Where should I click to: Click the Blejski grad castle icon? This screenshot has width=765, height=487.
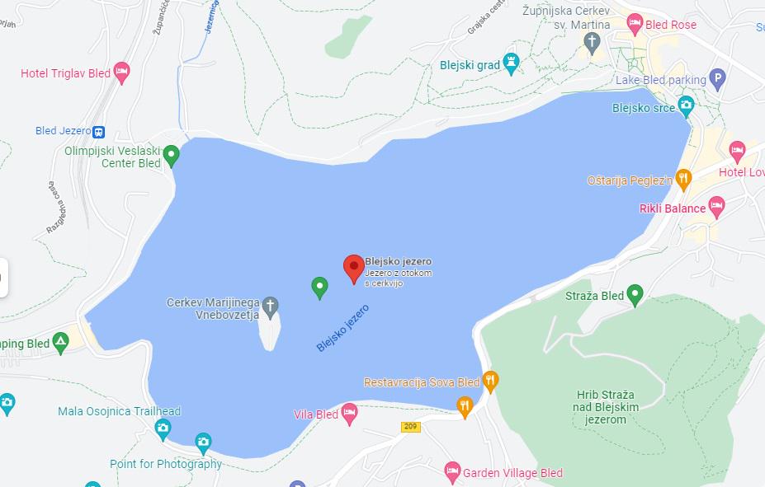(x=511, y=63)
